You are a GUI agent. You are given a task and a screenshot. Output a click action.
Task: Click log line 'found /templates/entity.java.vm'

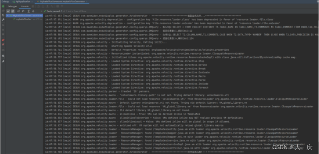pos(172,129)
